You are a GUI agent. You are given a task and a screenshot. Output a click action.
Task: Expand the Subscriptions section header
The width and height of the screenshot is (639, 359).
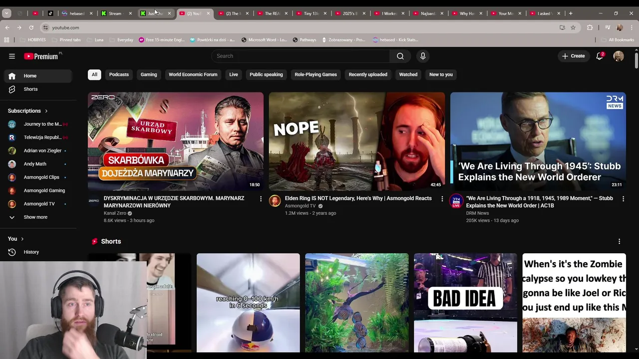(x=28, y=111)
